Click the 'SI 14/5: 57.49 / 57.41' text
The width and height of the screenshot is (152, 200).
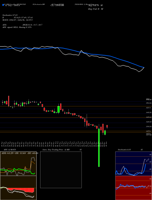tap(23, 18)
